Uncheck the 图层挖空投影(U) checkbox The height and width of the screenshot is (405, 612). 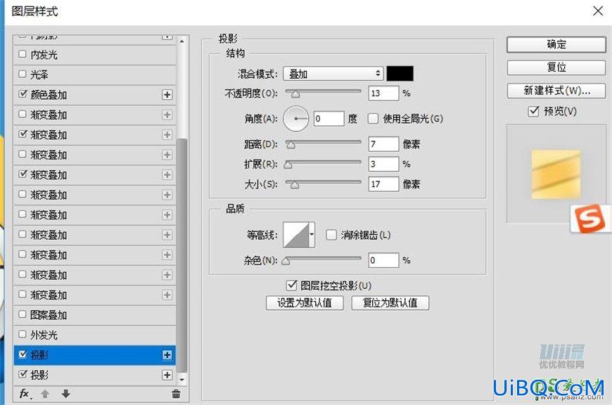pyautogui.click(x=291, y=285)
